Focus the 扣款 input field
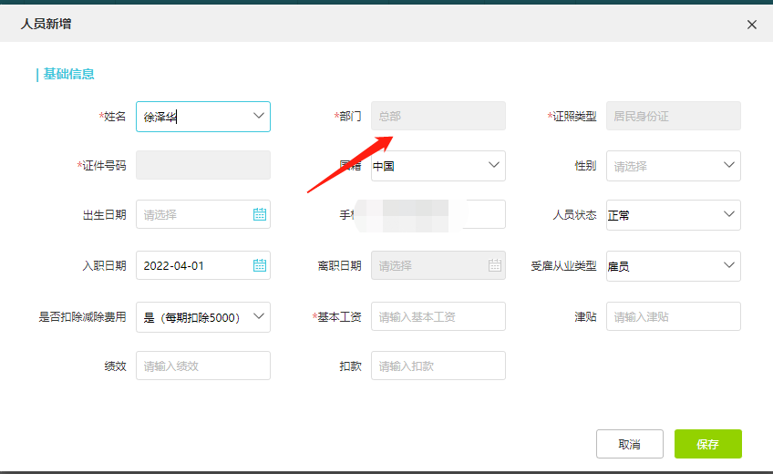This screenshot has height=474, width=773. point(438,366)
